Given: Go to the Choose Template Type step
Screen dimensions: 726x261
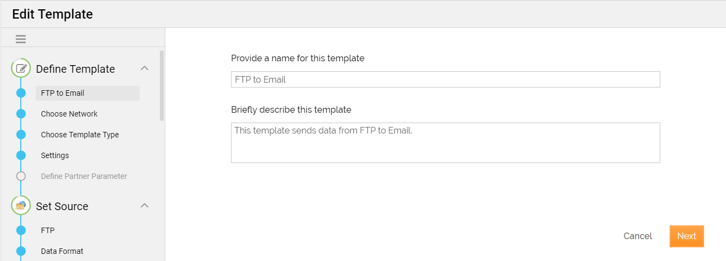Looking at the screenshot, I should pyautogui.click(x=80, y=135).
